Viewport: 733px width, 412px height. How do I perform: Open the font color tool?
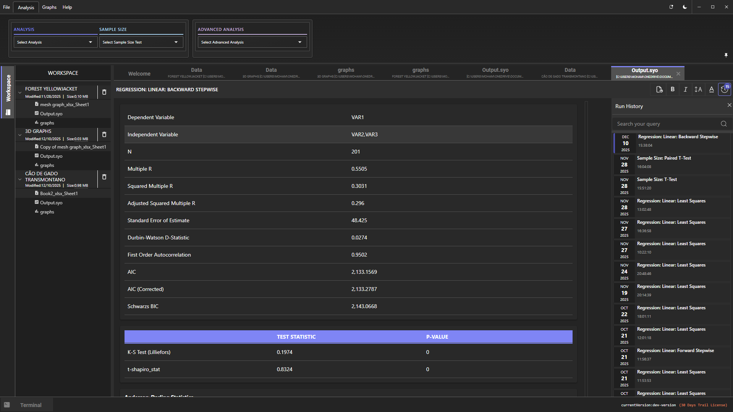pos(711,89)
